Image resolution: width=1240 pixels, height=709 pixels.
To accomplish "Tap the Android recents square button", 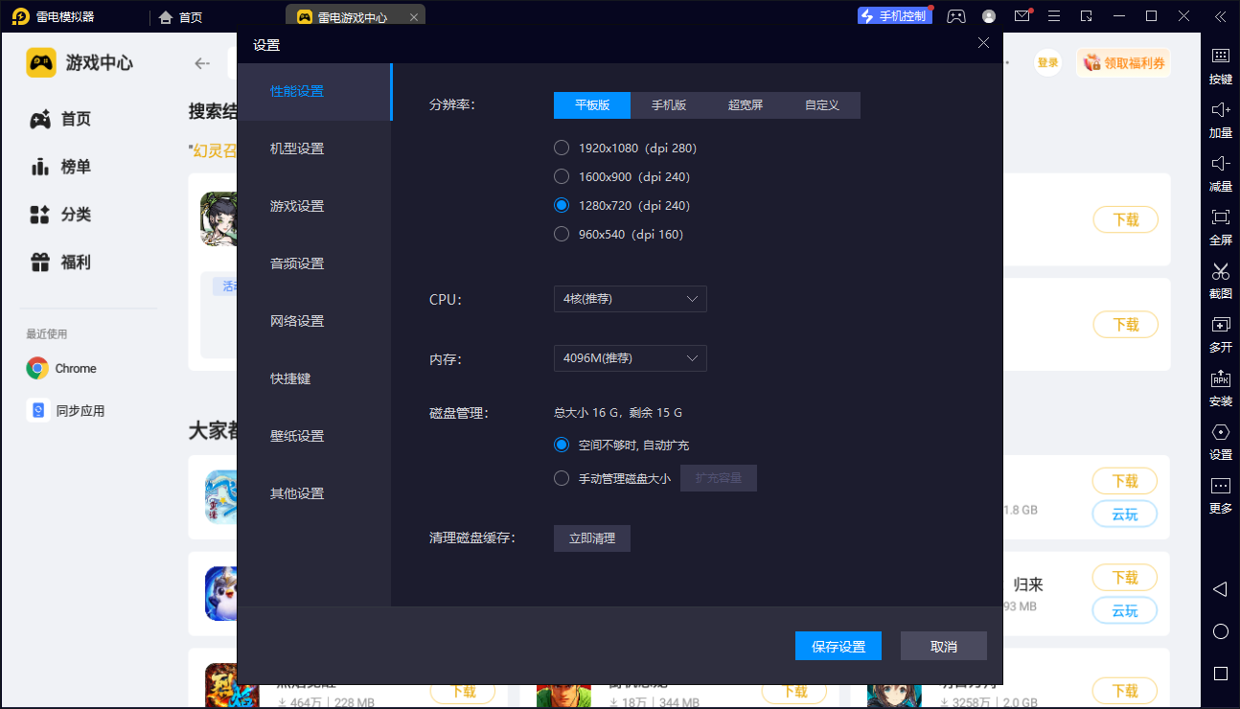I will coord(1220,674).
